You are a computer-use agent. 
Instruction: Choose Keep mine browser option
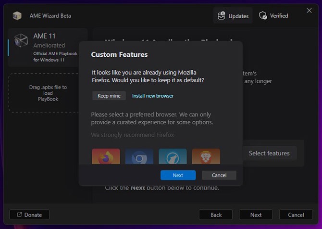click(x=109, y=96)
